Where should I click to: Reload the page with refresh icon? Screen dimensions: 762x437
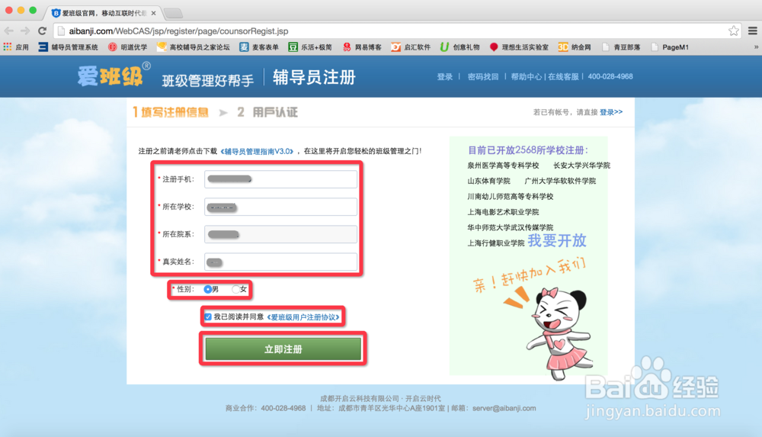click(x=42, y=31)
